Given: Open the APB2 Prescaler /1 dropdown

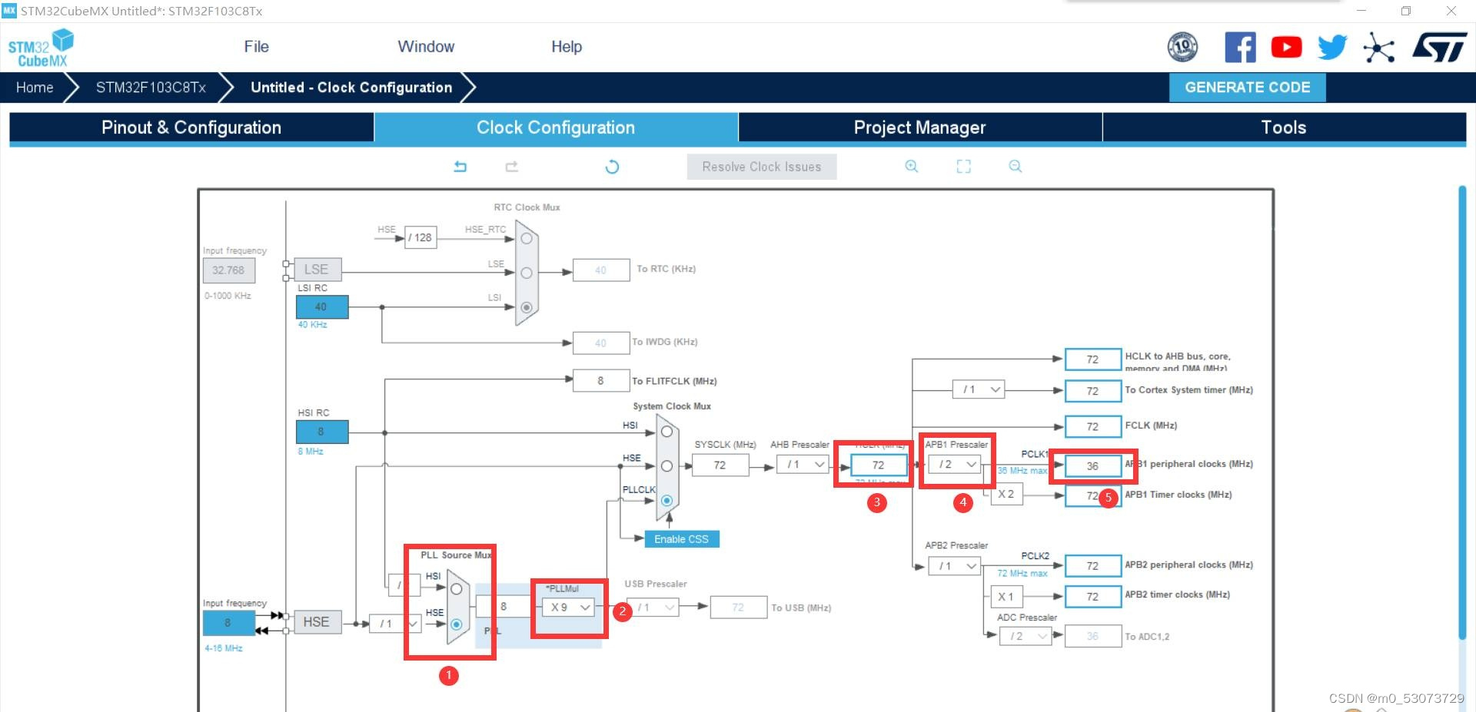Looking at the screenshot, I should pyautogui.click(x=954, y=566).
